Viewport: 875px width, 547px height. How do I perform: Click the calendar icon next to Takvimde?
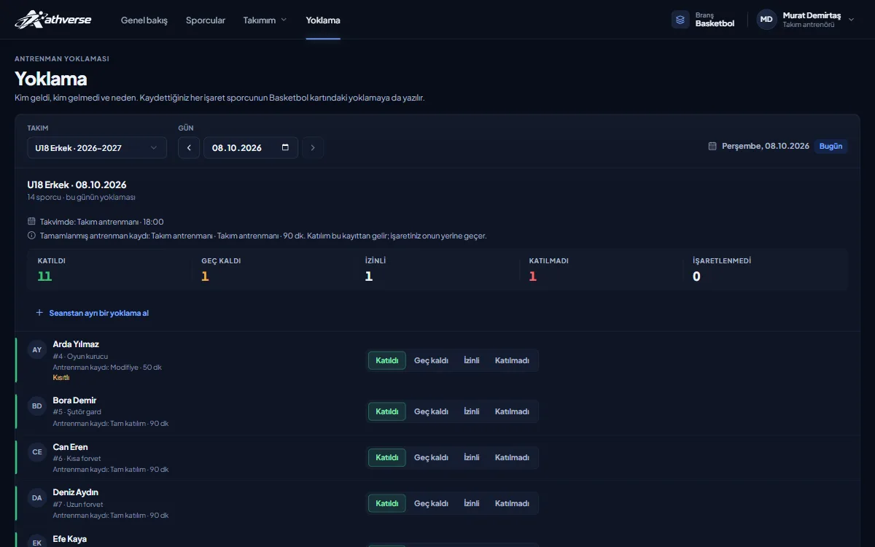point(31,222)
